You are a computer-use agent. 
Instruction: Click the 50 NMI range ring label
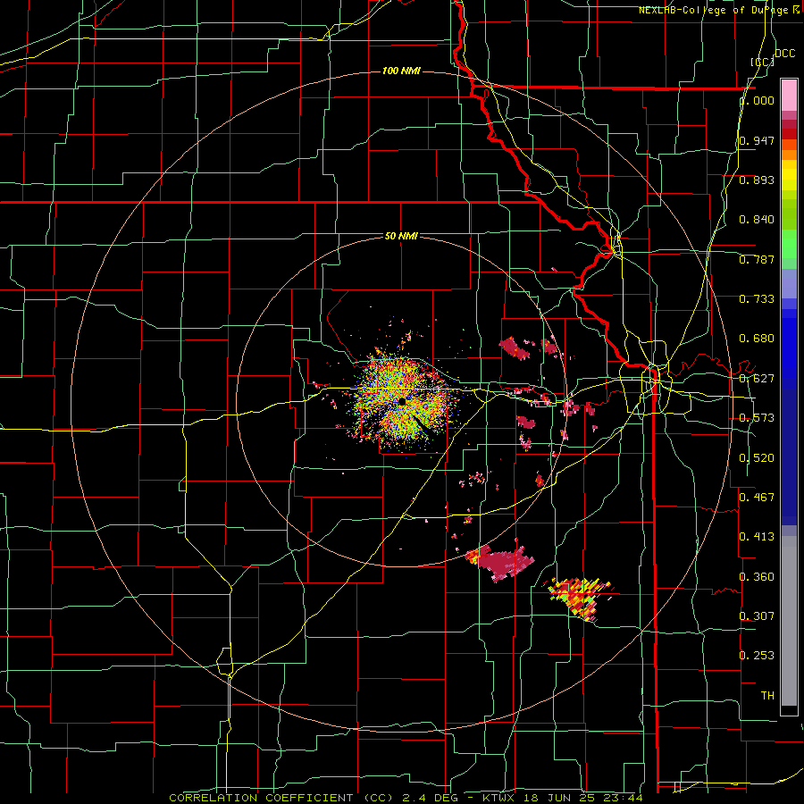(x=401, y=236)
